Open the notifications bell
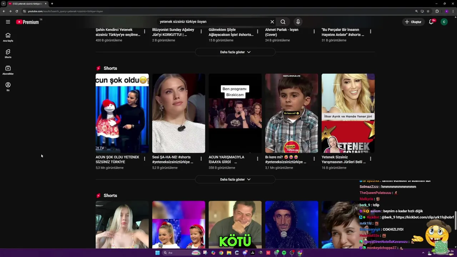 [x=431, y=22]
